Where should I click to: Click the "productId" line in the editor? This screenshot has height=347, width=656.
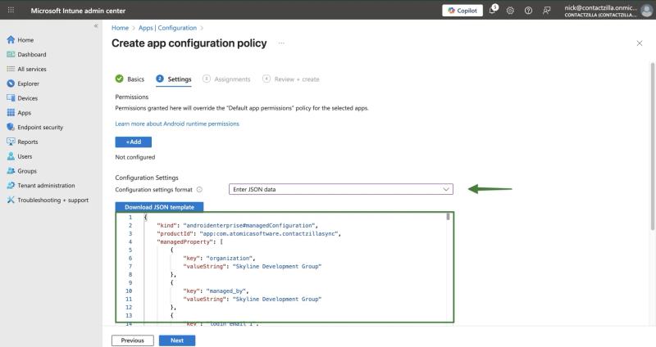click(249, 233)
